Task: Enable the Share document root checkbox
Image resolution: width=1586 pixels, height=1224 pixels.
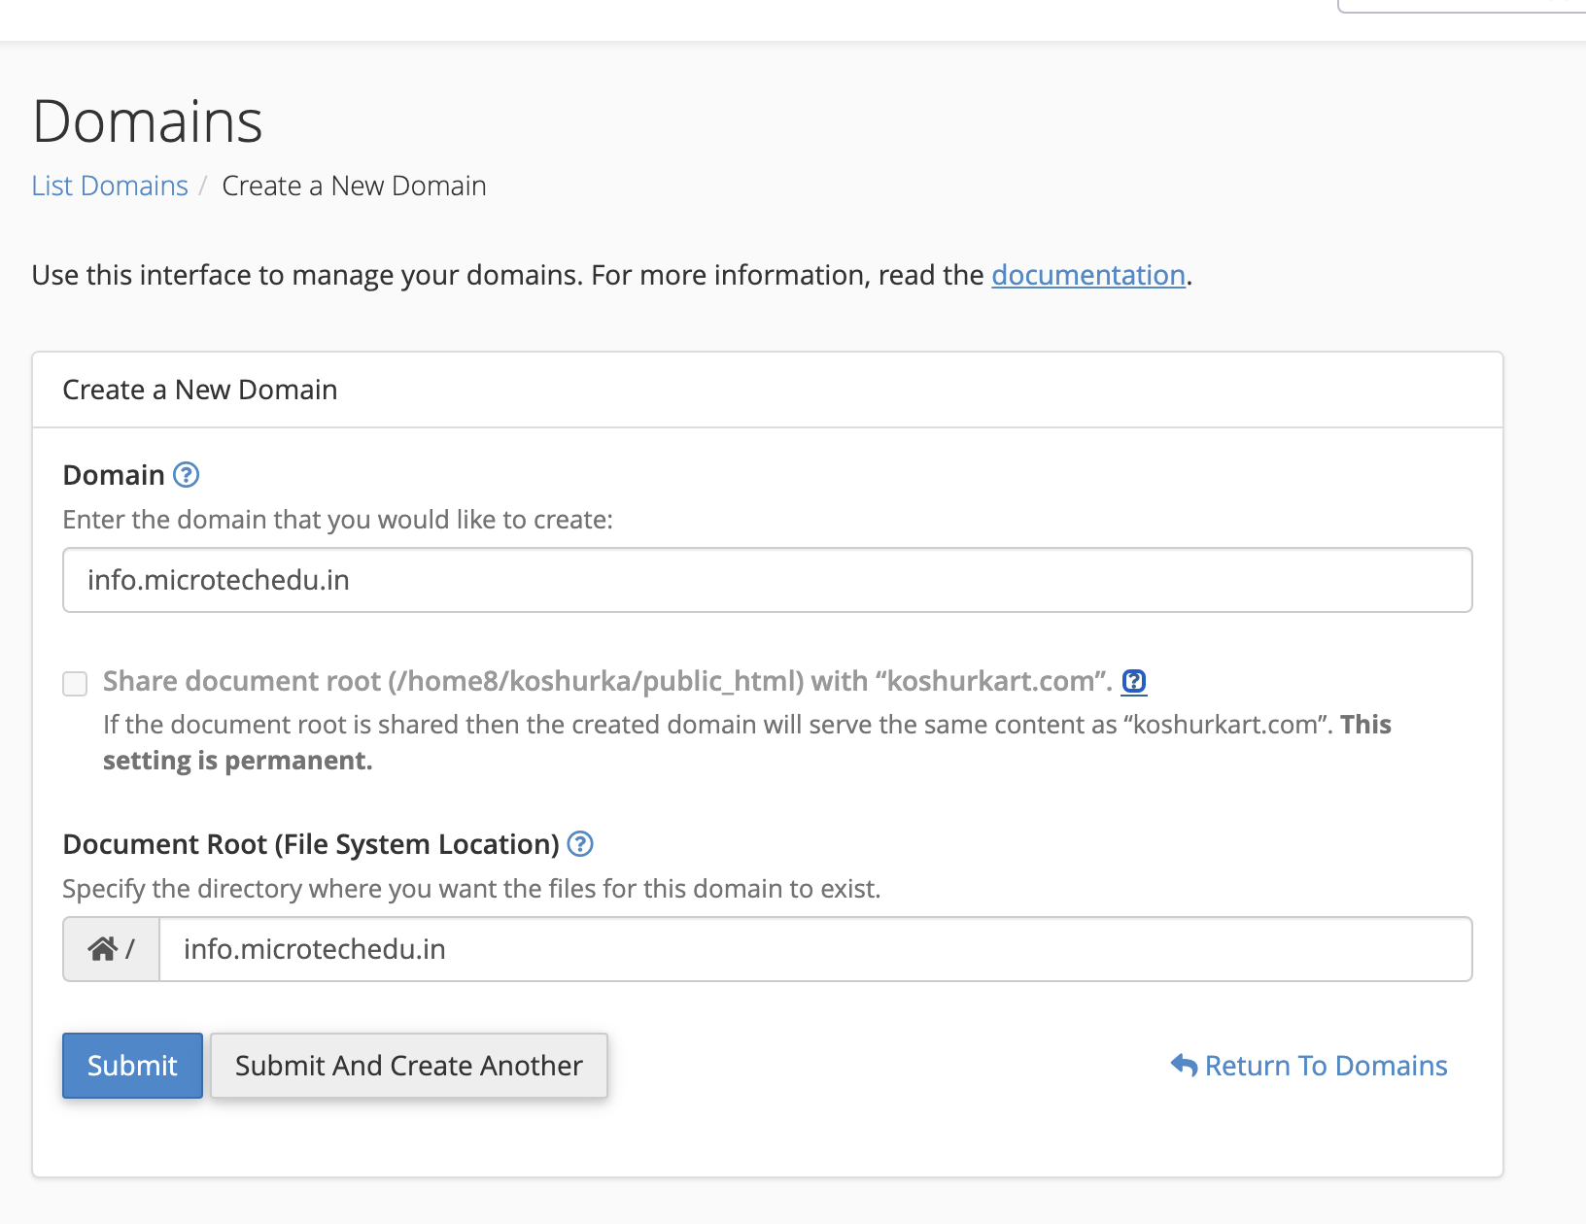Action: [x=75, y=684]
